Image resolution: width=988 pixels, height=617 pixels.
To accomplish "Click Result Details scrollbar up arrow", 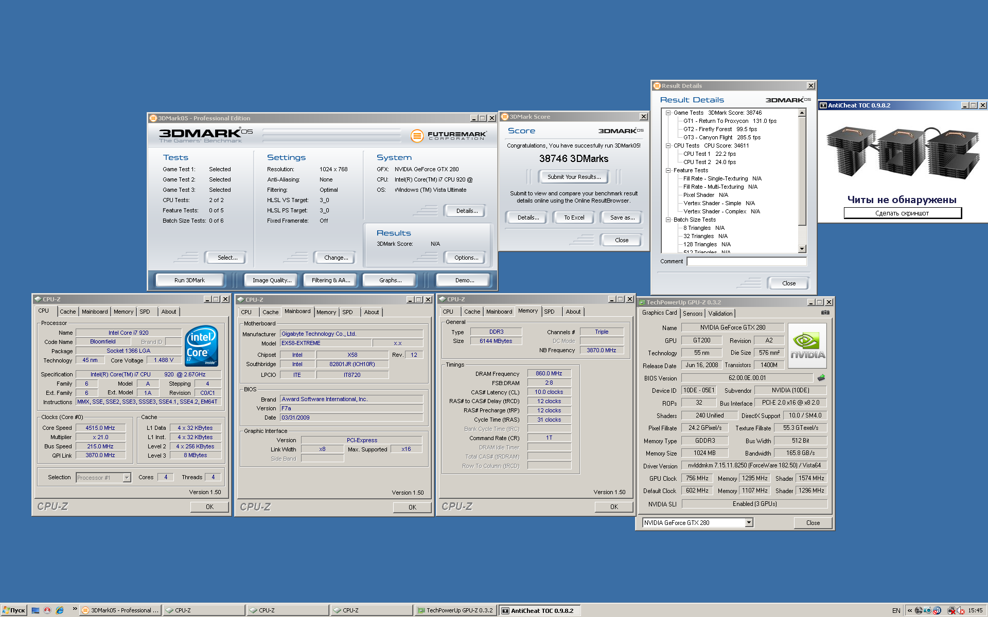I will point(802,113).
